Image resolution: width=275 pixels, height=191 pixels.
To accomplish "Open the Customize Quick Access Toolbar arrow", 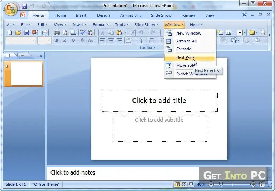I will (54, 6).
